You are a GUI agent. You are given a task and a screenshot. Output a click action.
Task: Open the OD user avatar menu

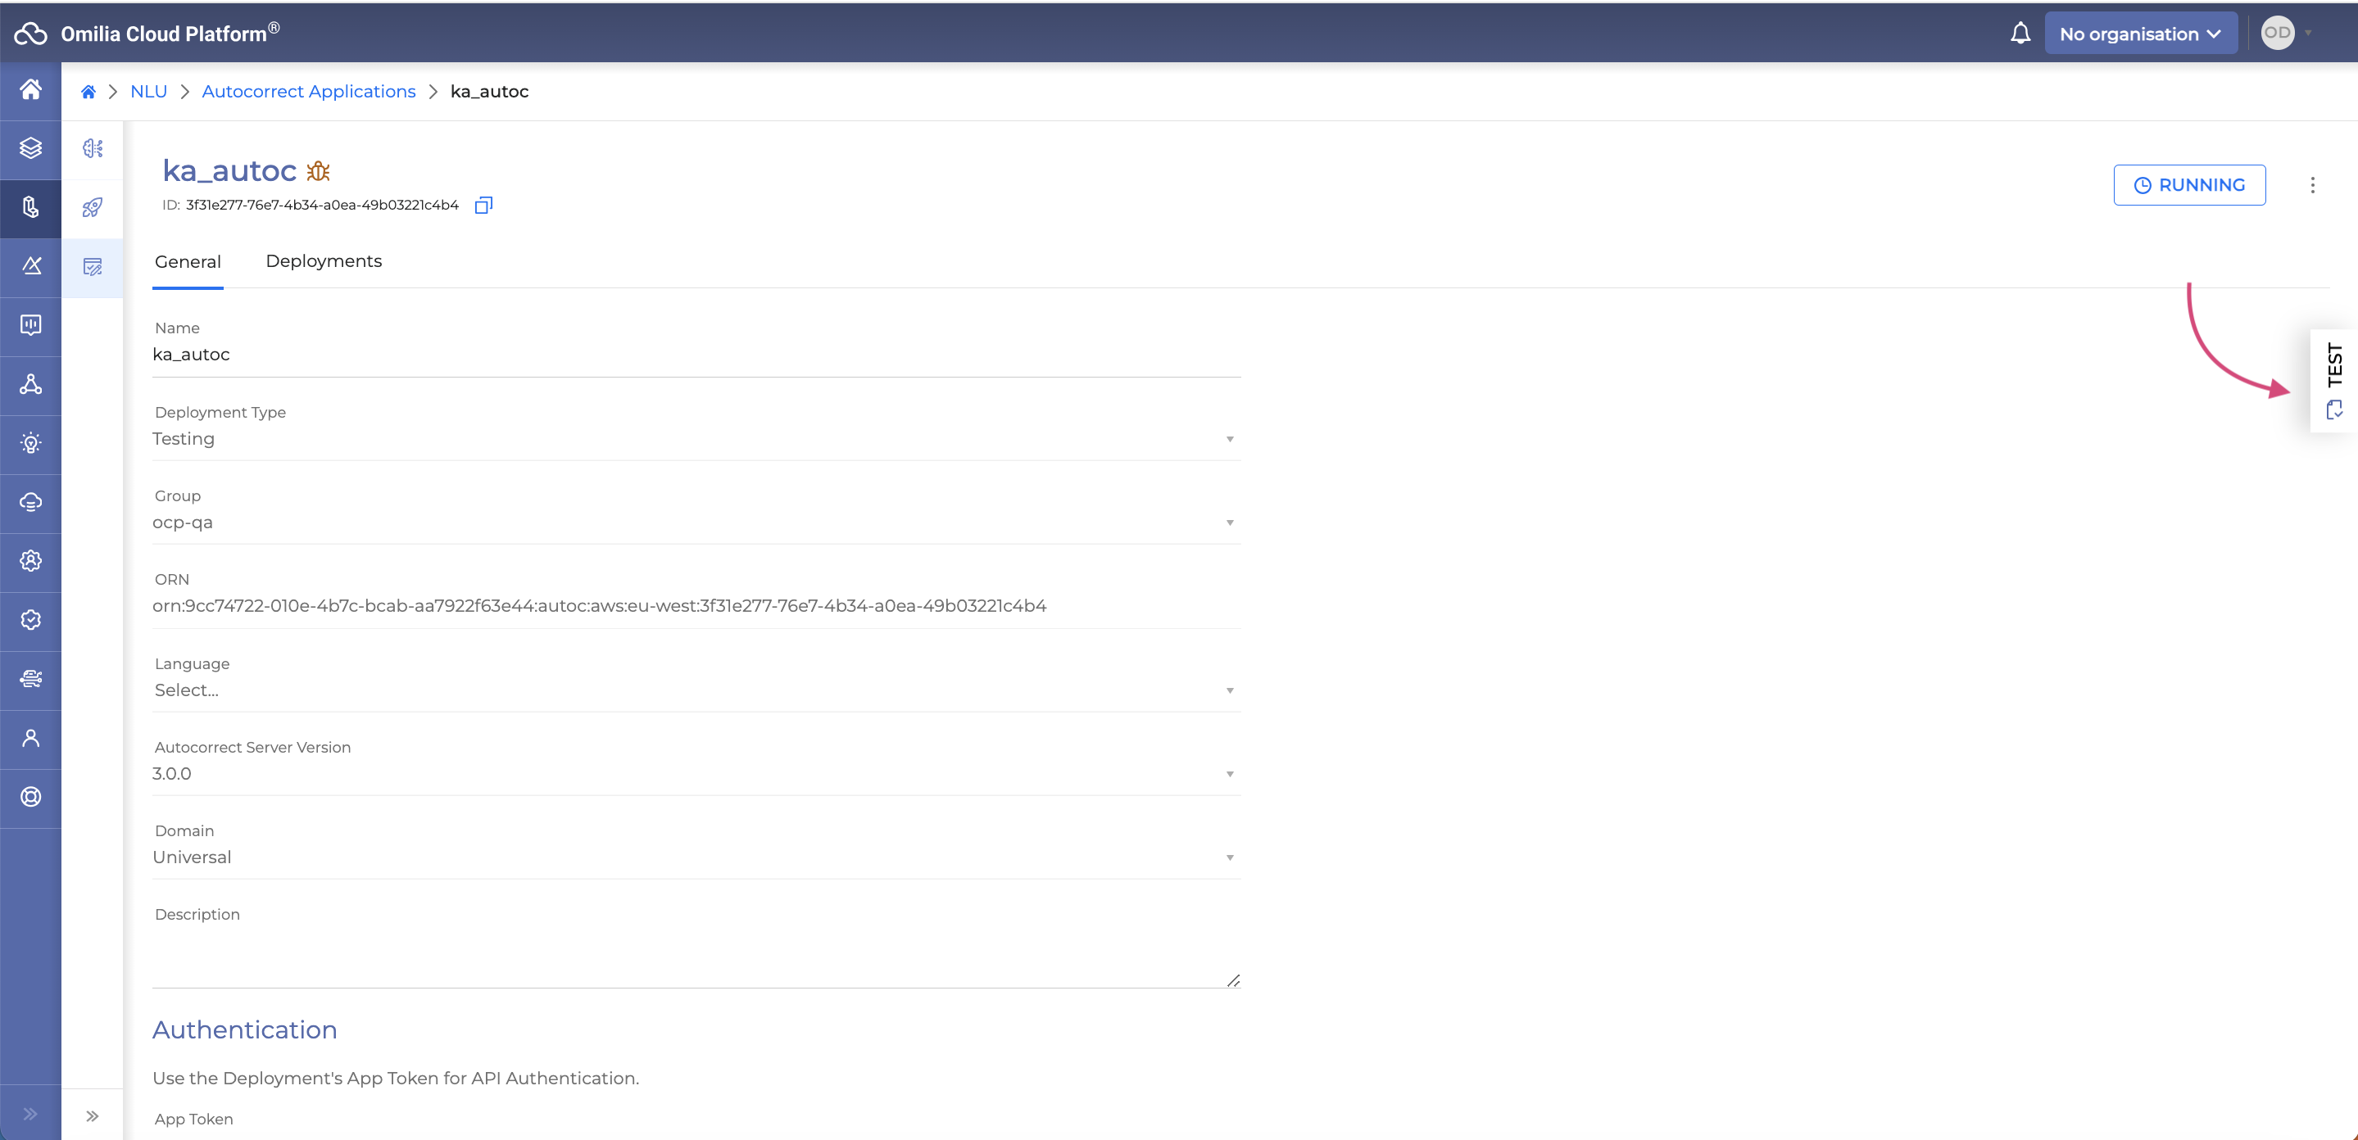point(2278,33)
